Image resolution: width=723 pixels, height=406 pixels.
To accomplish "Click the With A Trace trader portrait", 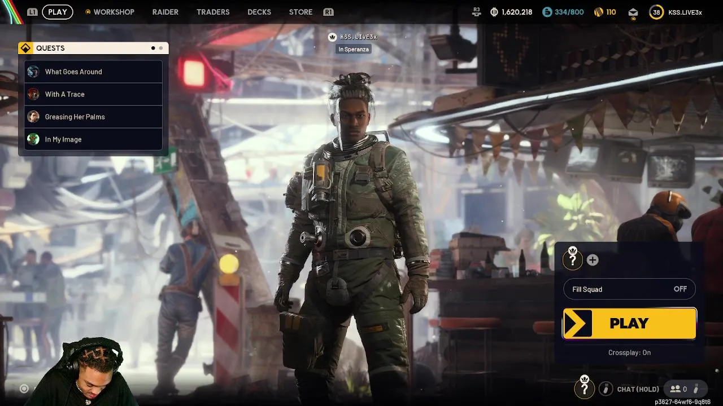I will 33,94.
